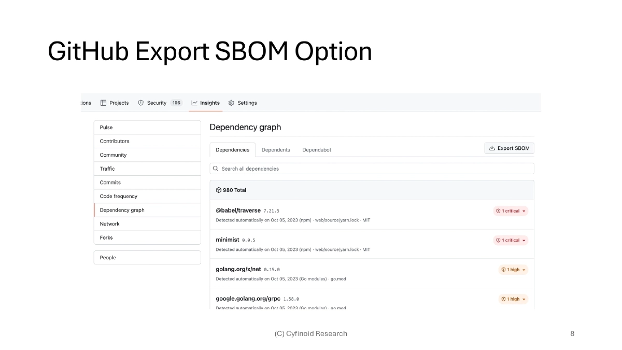This screenshot has width=622, height=350.
Task: Click the magnifier icon in dependency search
Action: click(x=216, y=169)
